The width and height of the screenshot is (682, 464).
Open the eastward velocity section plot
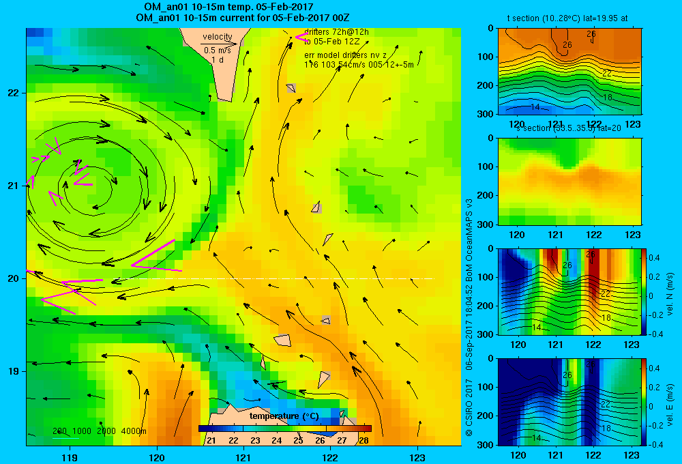(x=569, y=402)
